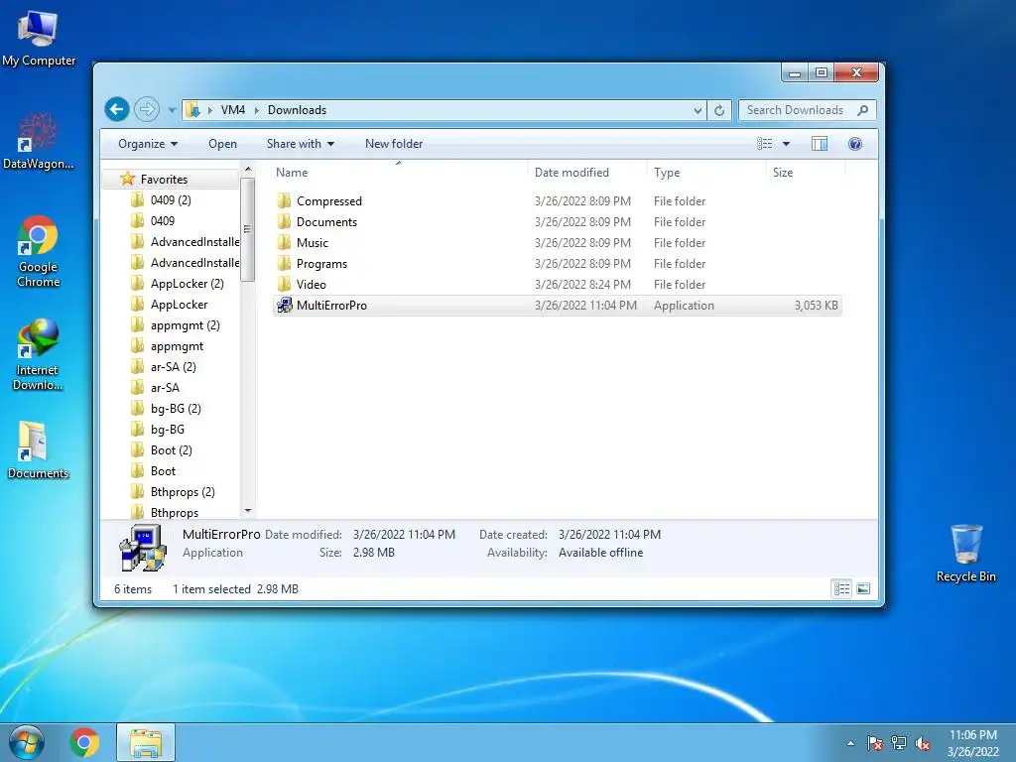Screen dimensions: 1016x762
Task: Open Internet Download Manager desktop shortcut
Action: coord(38,354)
